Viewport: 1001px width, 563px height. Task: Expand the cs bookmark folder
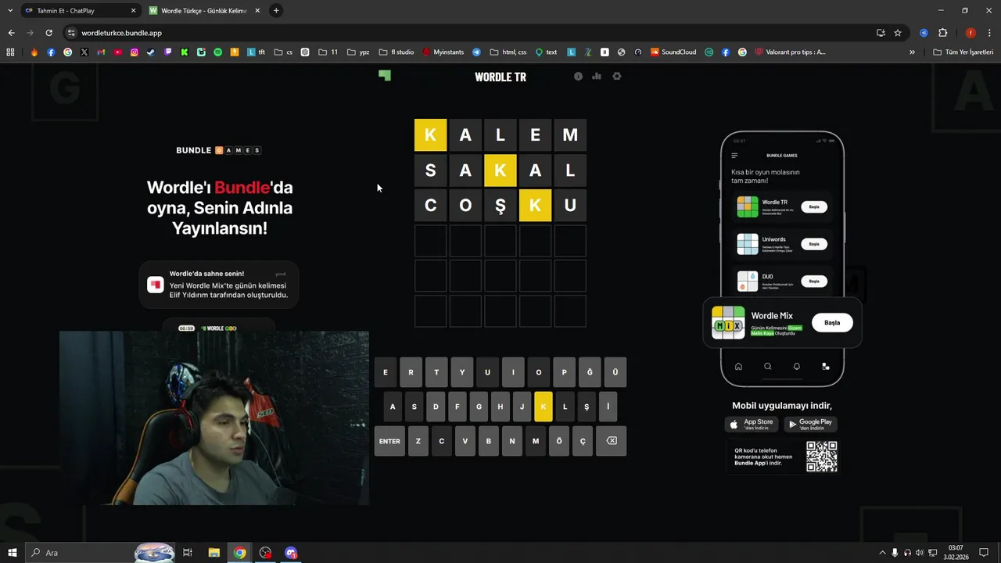tap(284, 52)
